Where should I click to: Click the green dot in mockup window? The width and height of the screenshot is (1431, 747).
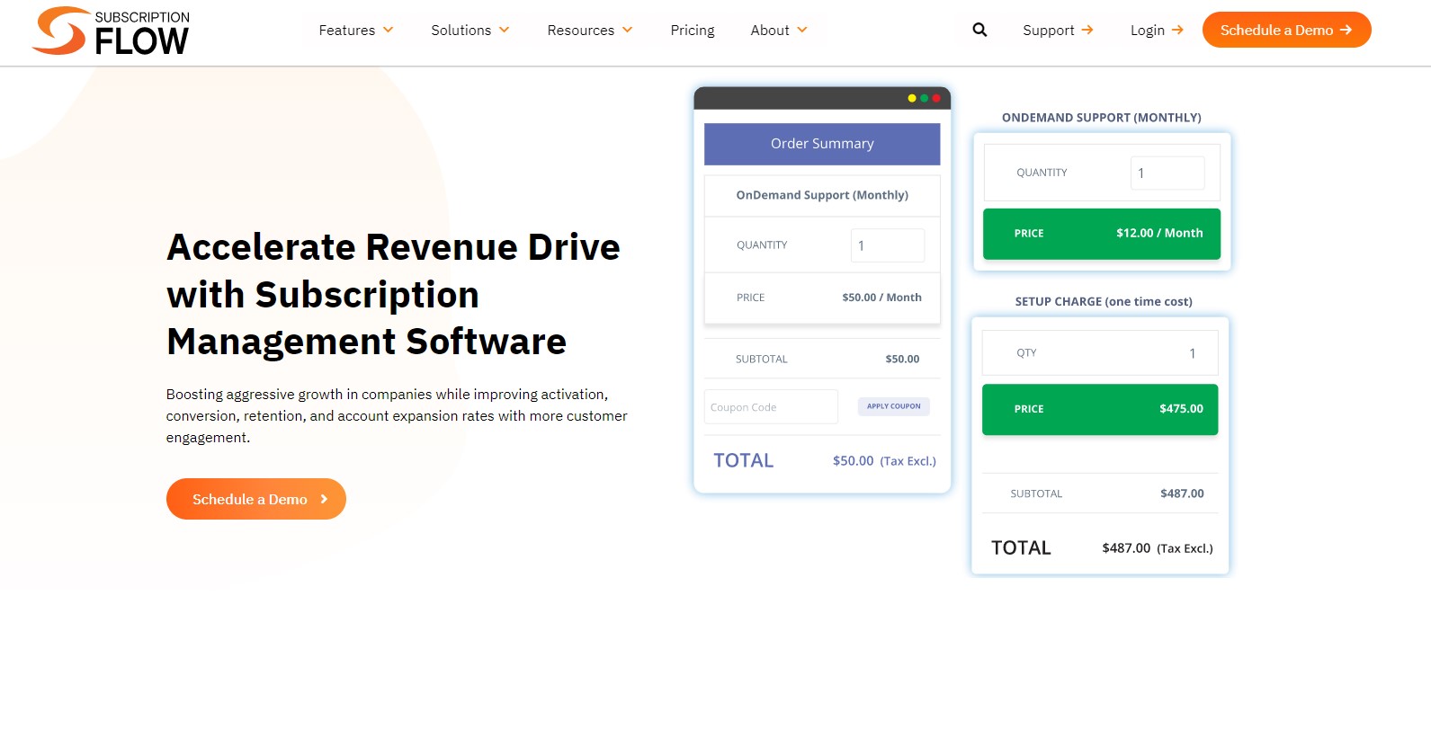click(x=924, y=98)
